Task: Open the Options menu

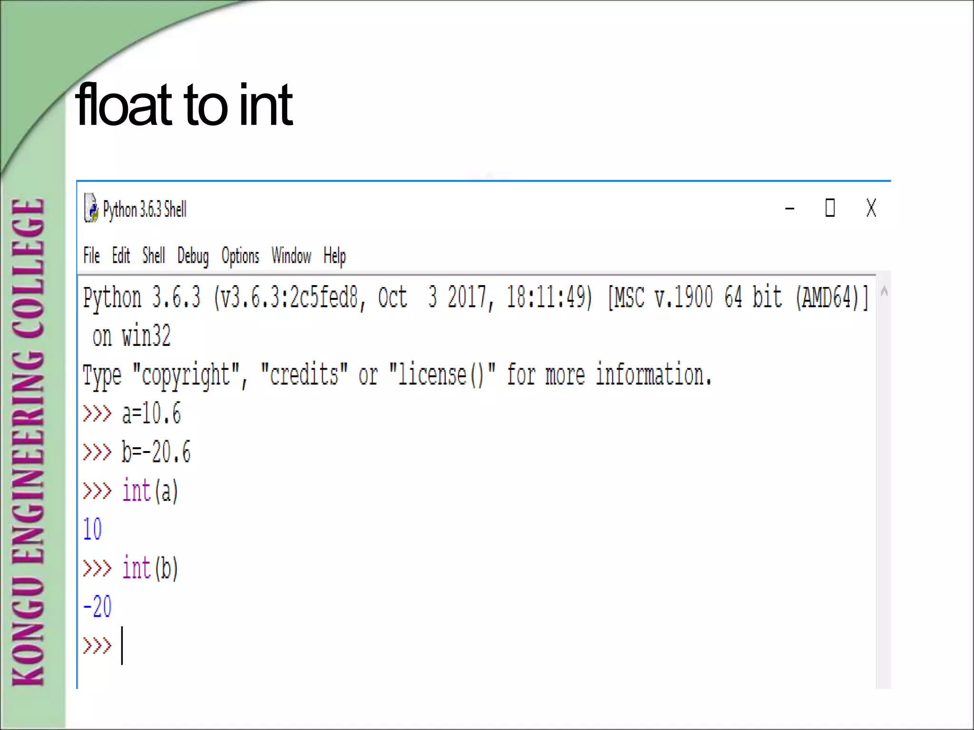Action: pyautogui.click(x=240, y=256)
